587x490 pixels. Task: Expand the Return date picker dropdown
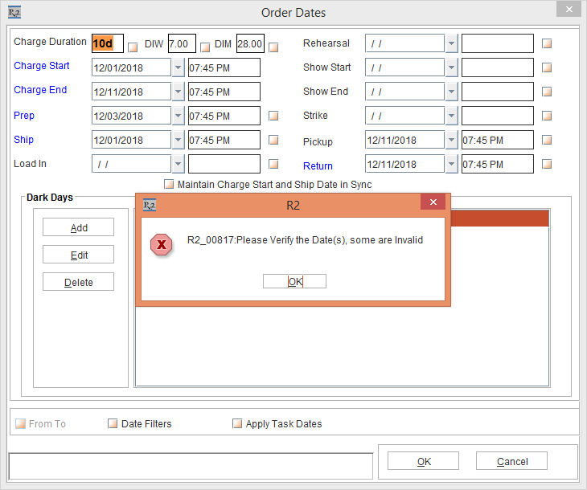tap(451, 164)
